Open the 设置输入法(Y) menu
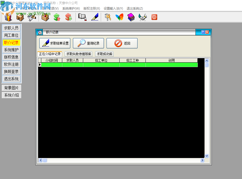 pos(113,9)
